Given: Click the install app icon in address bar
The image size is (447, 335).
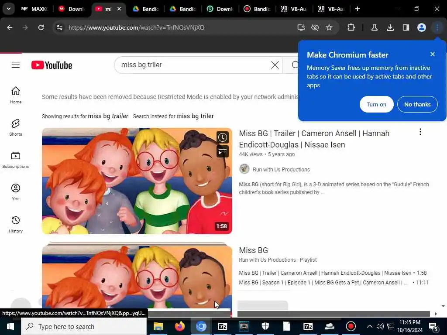Looking at the screenshot, I should click(301, 27).
